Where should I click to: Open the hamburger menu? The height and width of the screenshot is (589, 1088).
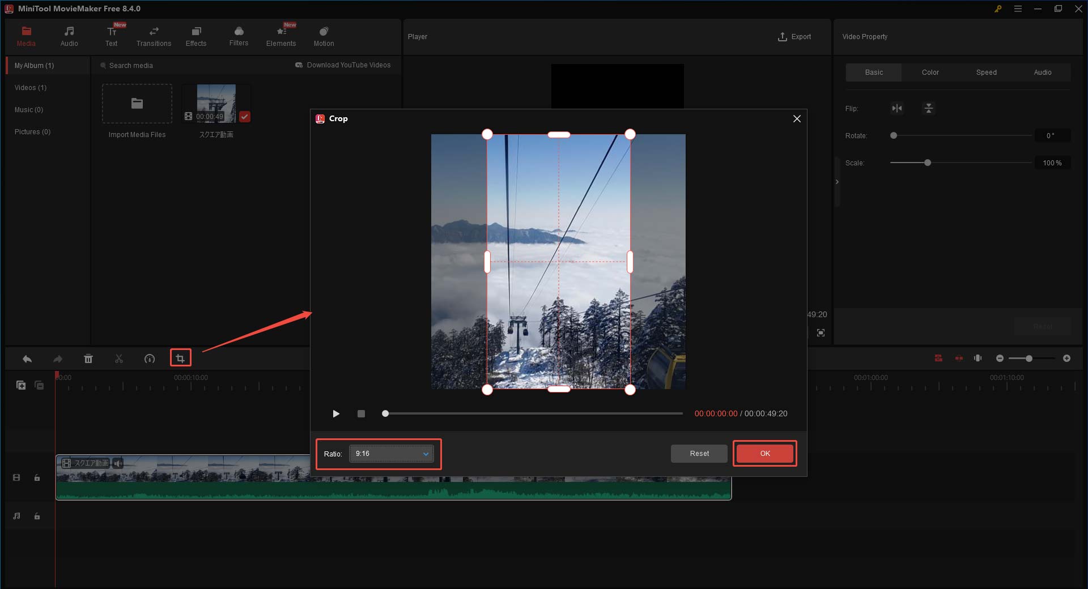pos(1018,8)
